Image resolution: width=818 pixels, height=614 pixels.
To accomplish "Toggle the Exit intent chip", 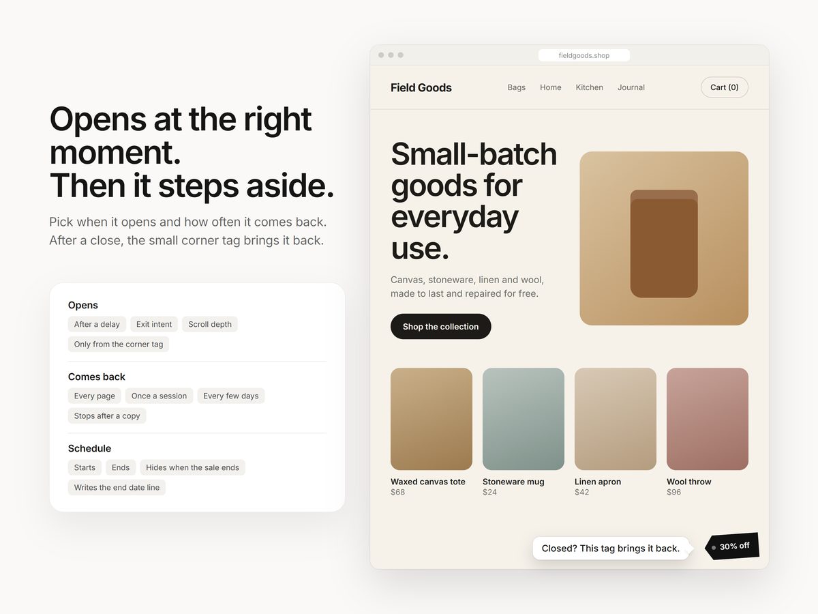I will click(x=154, y=325).
